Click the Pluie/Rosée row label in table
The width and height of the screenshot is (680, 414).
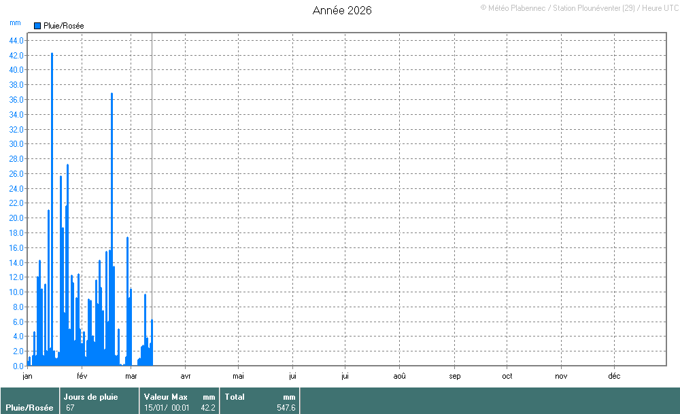tap(29, 408)
